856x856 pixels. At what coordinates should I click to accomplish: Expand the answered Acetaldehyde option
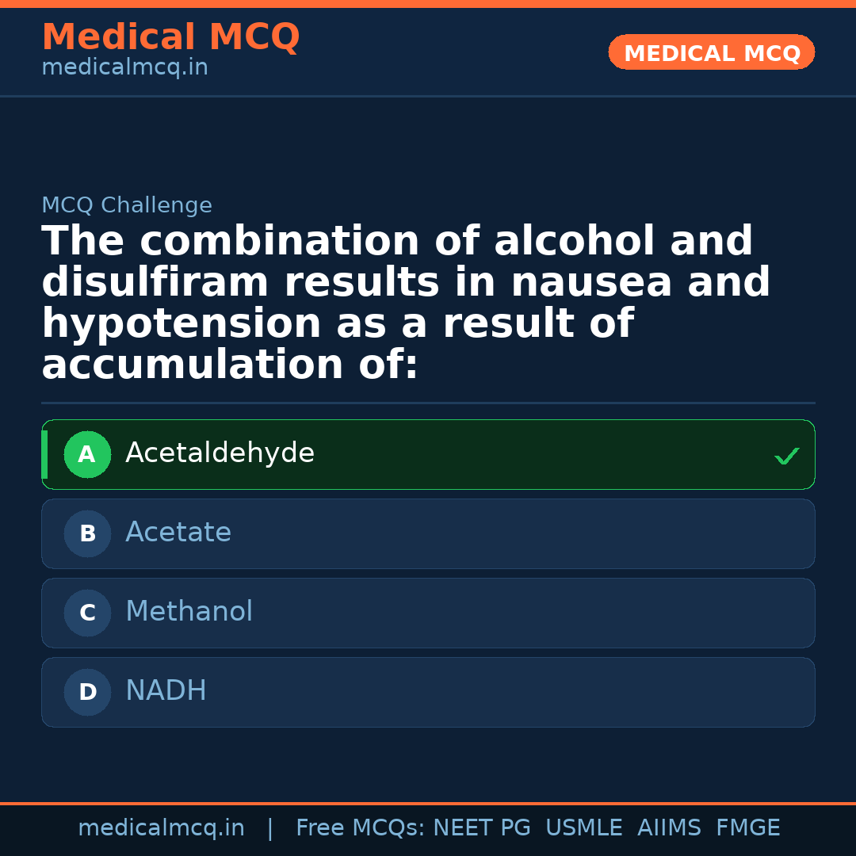click(428, 454)
